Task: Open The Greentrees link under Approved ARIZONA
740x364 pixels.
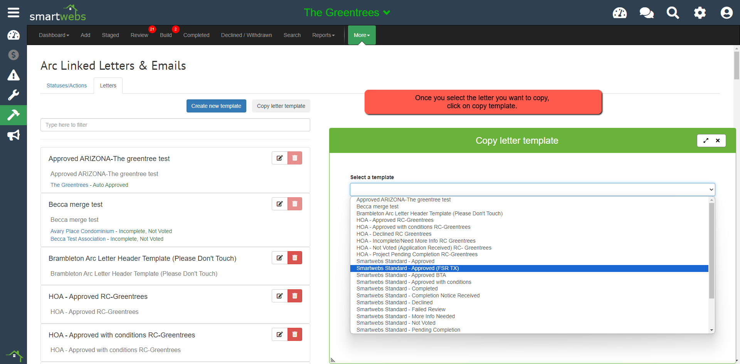Action: (x=69, y=185)
